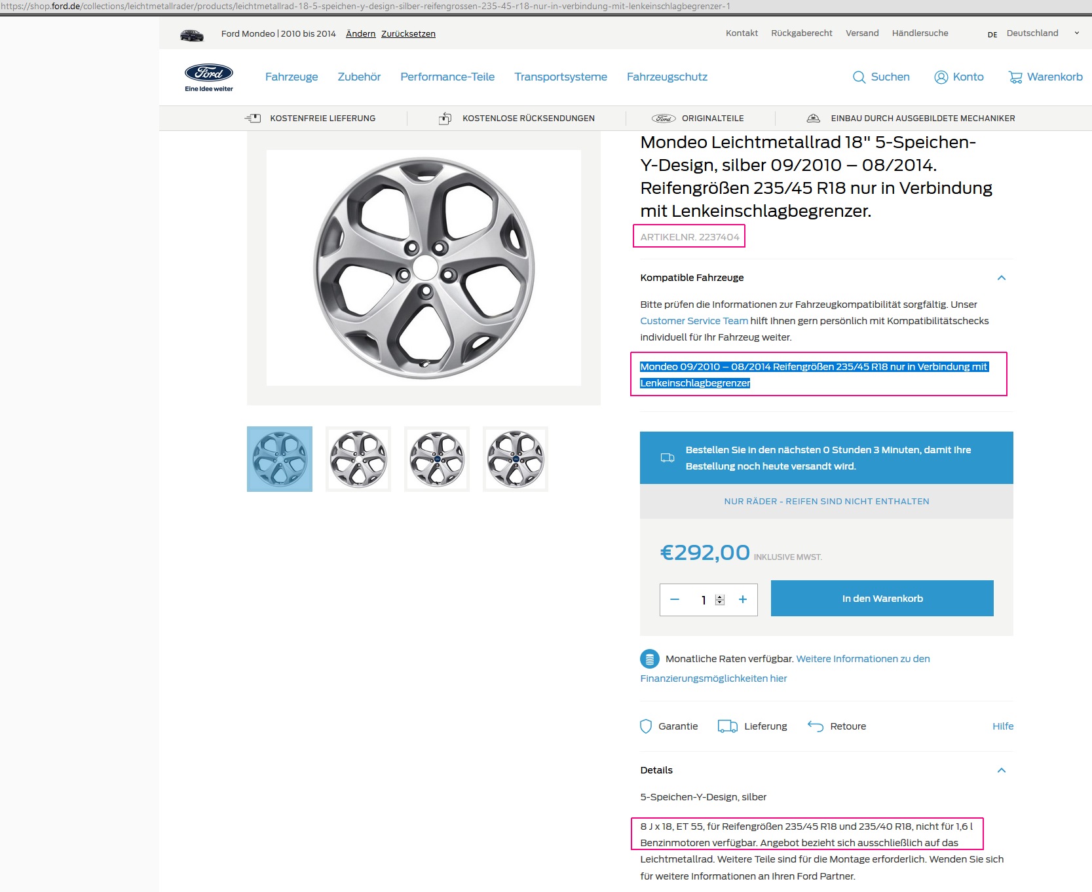
Task: Open the Warenkorb cart icon
Action: pyautogui.click(x=1015, y=77)
